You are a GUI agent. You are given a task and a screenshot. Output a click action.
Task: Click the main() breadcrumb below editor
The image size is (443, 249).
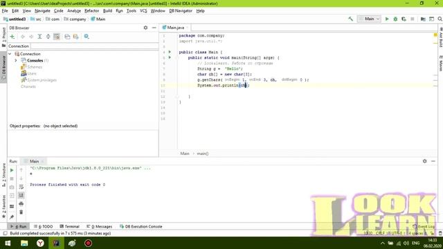(x=203, y=154)
